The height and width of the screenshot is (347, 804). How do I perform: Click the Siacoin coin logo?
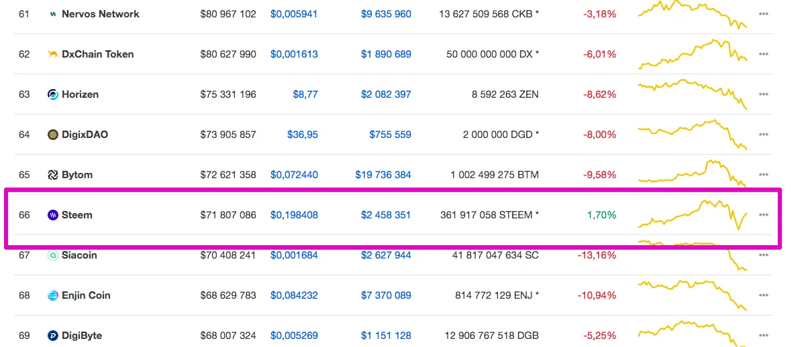coord(53,255)
